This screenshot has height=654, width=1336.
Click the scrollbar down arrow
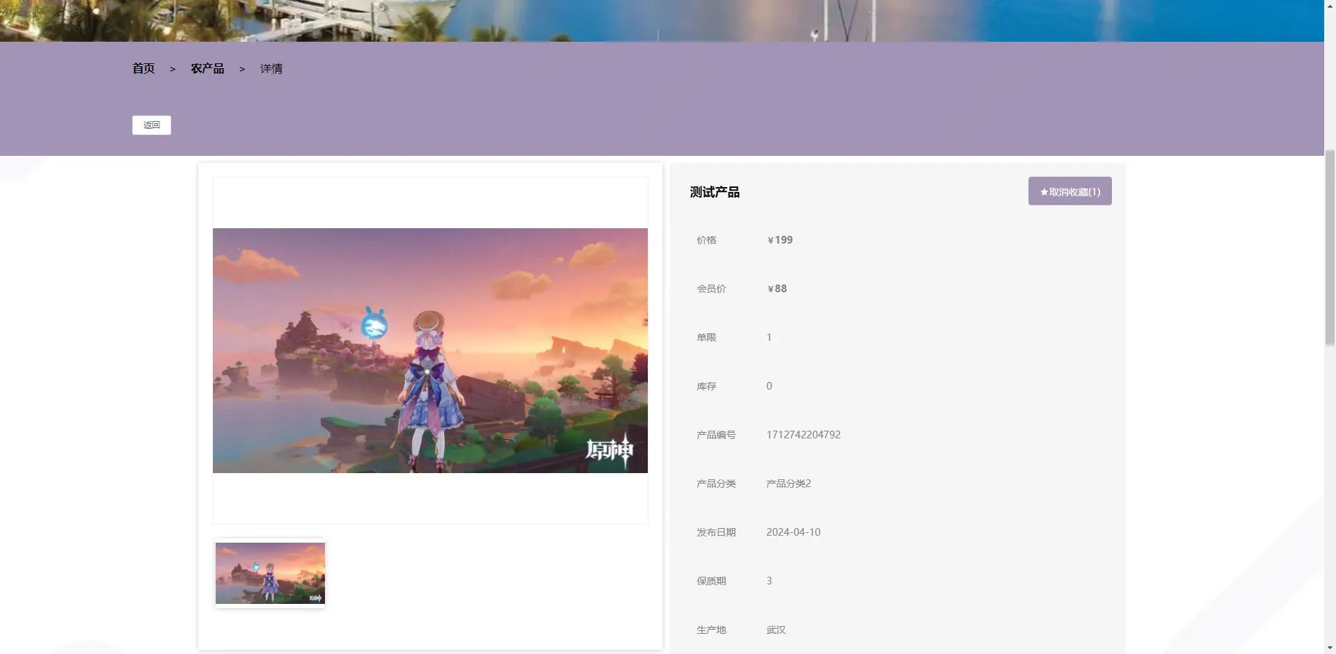(1330, 648)
